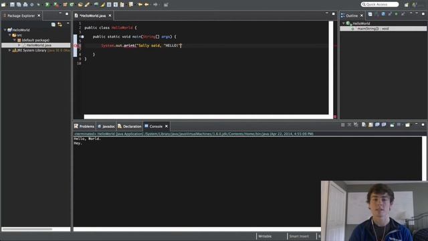Click the red overview ruler error marker
The height and width of the screenshot is (241, 428).
pos(335,46)
